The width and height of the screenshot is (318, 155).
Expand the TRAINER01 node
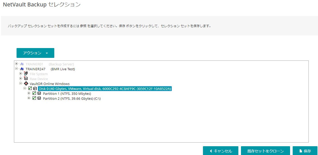[17, 64]
